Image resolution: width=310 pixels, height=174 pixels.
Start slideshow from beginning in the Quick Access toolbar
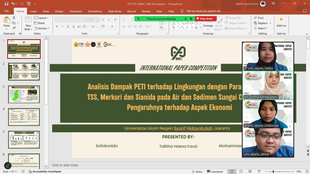tap(28, 4)
